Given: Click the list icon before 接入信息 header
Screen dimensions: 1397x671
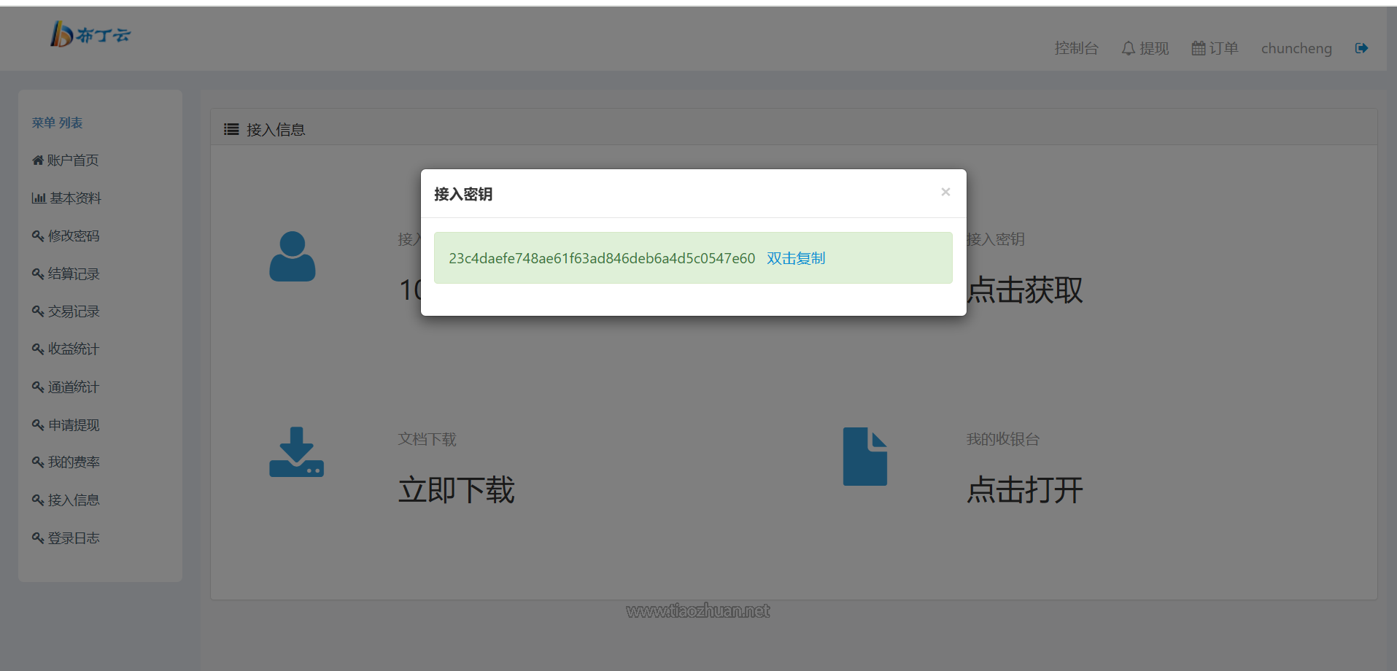Looking at the screenshot, I should click(231, 128).
